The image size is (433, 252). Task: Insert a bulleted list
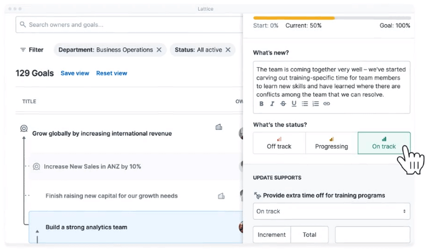pos(305,104)
